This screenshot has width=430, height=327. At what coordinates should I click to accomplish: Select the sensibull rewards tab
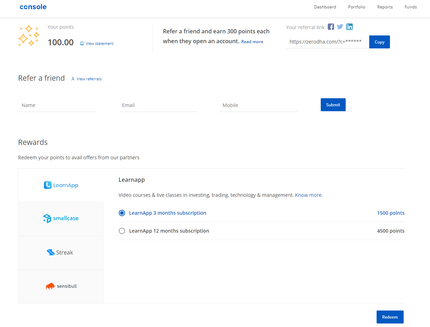[x=61, y=286]
